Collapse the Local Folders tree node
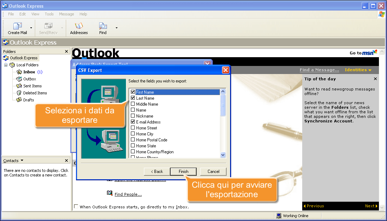This screenshot has width=387, height=221. point(6,65)
